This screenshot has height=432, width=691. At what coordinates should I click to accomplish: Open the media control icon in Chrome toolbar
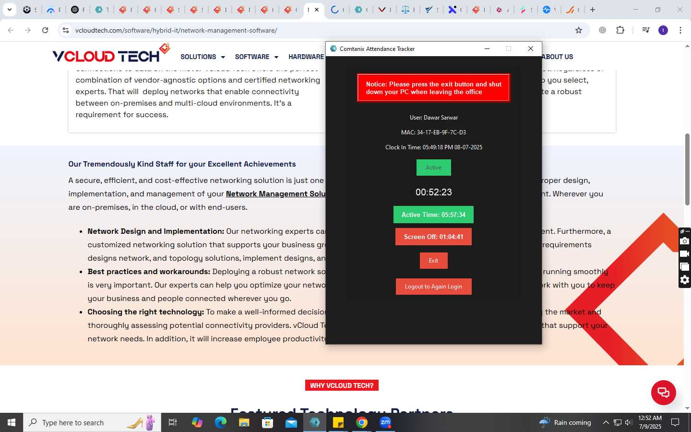coord(646,30)
